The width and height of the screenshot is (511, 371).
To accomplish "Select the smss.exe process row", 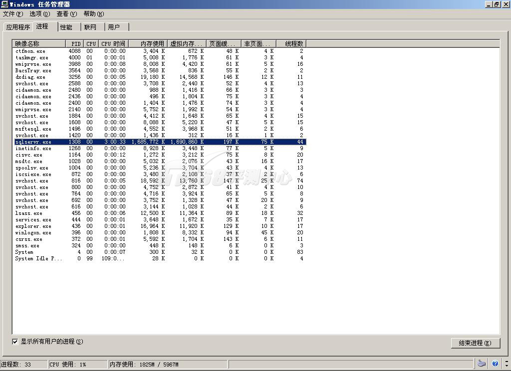I will (x=160, y=246).
